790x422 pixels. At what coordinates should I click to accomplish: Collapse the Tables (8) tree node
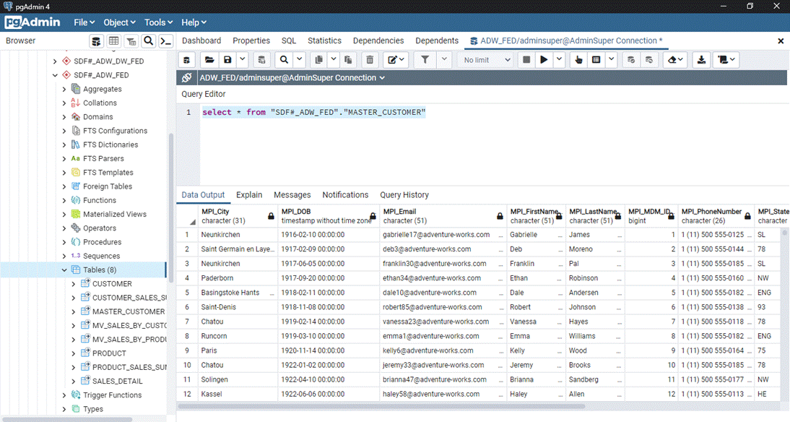click(x=64, y=270)
